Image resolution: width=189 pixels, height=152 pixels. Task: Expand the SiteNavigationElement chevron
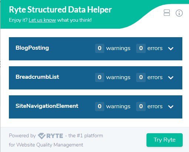pos(171,107)
